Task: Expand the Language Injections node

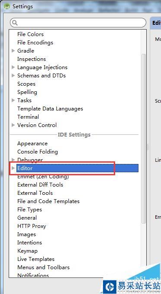Action: click(13, 67)
